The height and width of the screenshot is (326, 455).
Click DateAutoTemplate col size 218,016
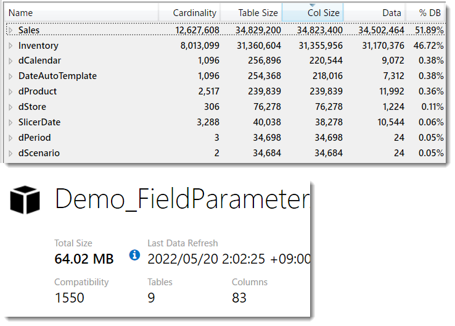[327, 76]
